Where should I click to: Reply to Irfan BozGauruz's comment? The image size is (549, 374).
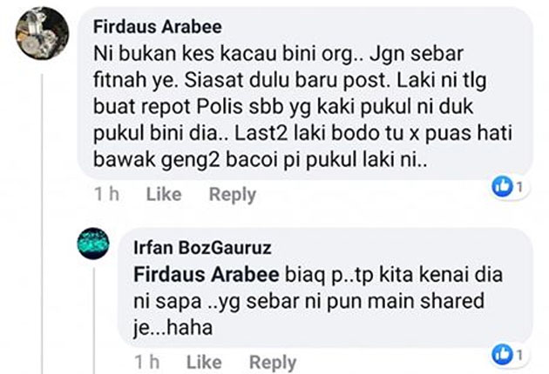273,363
